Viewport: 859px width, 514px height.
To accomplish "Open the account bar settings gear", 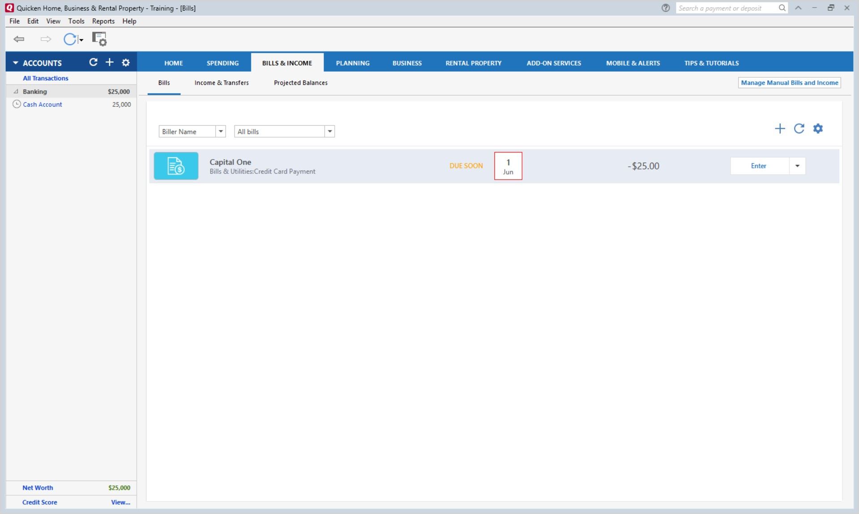I will click(x=126, y=63).
